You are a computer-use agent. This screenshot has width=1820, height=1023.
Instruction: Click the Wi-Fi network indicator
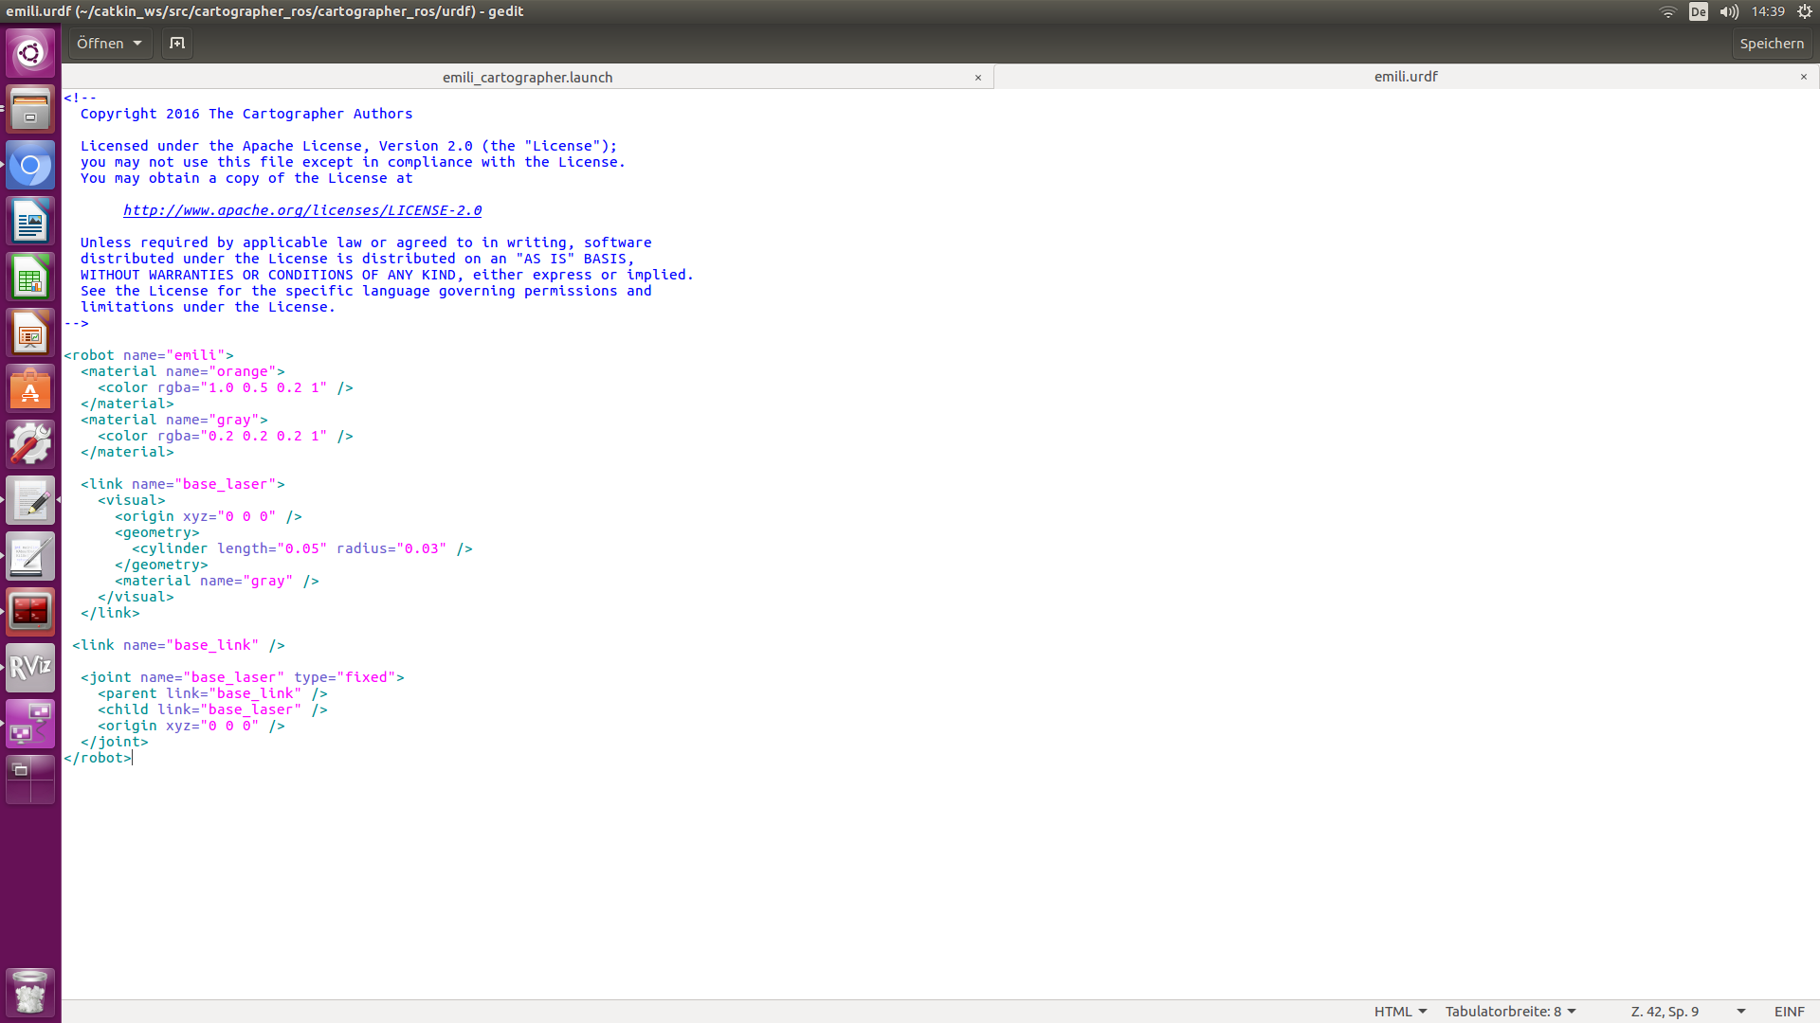pyautogui.click(x=1667, y=11)
